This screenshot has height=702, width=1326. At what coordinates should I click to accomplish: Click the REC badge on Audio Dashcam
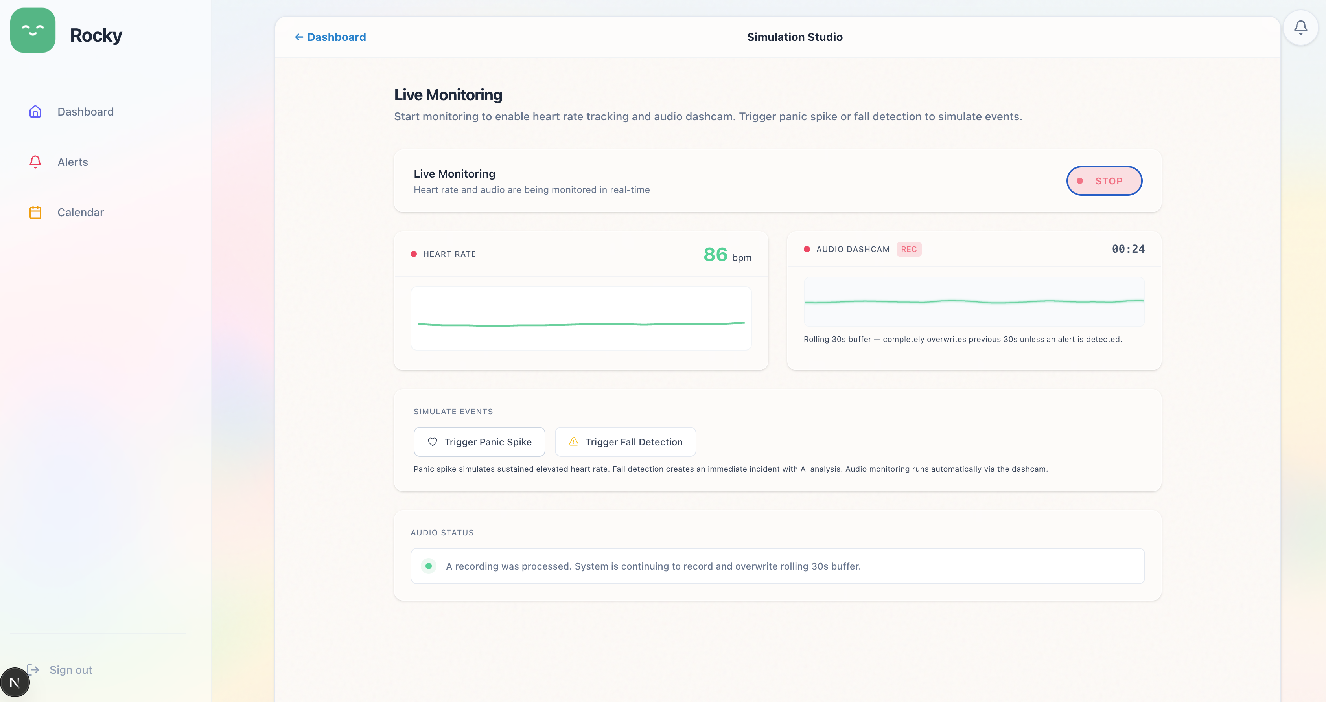908,249
